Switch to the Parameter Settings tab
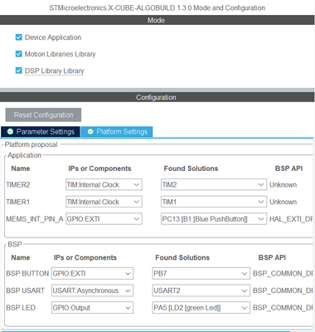The image size is (315, 332). [x=41, y=132]
